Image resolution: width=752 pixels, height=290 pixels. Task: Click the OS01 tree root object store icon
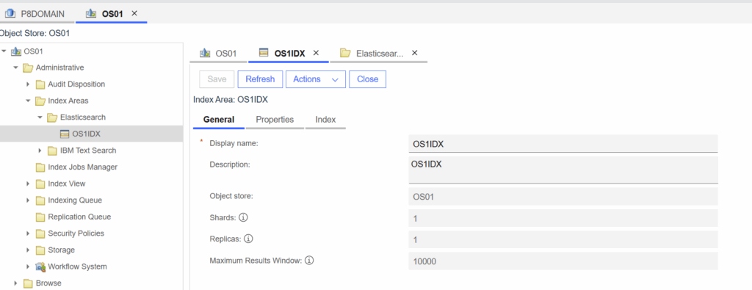[16, 51]
